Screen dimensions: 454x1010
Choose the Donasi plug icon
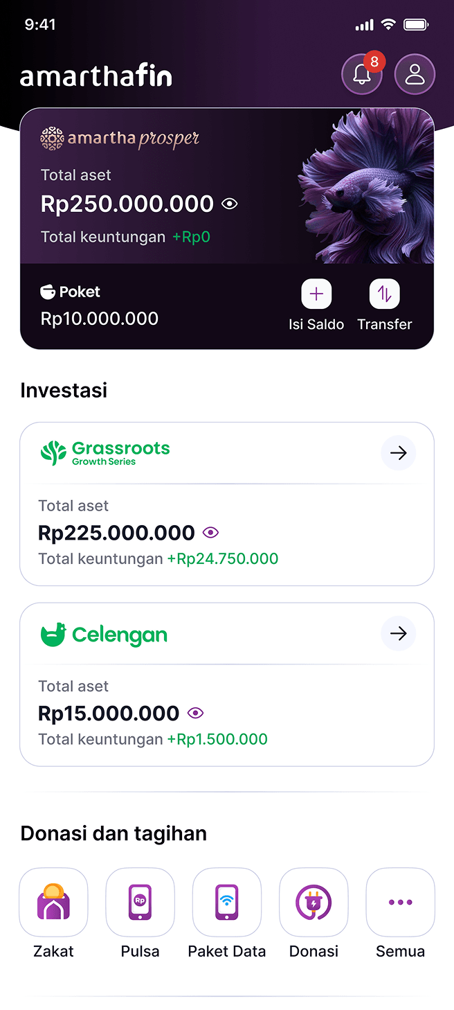[x=314, y=902]
